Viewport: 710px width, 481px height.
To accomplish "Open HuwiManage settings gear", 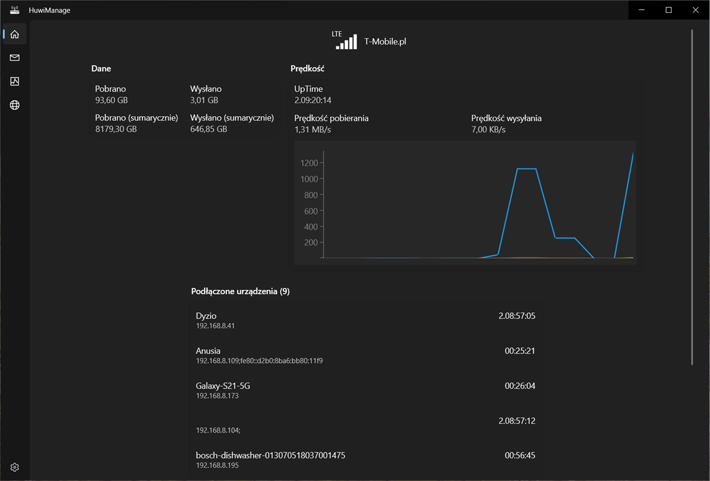I will (14, 466).
